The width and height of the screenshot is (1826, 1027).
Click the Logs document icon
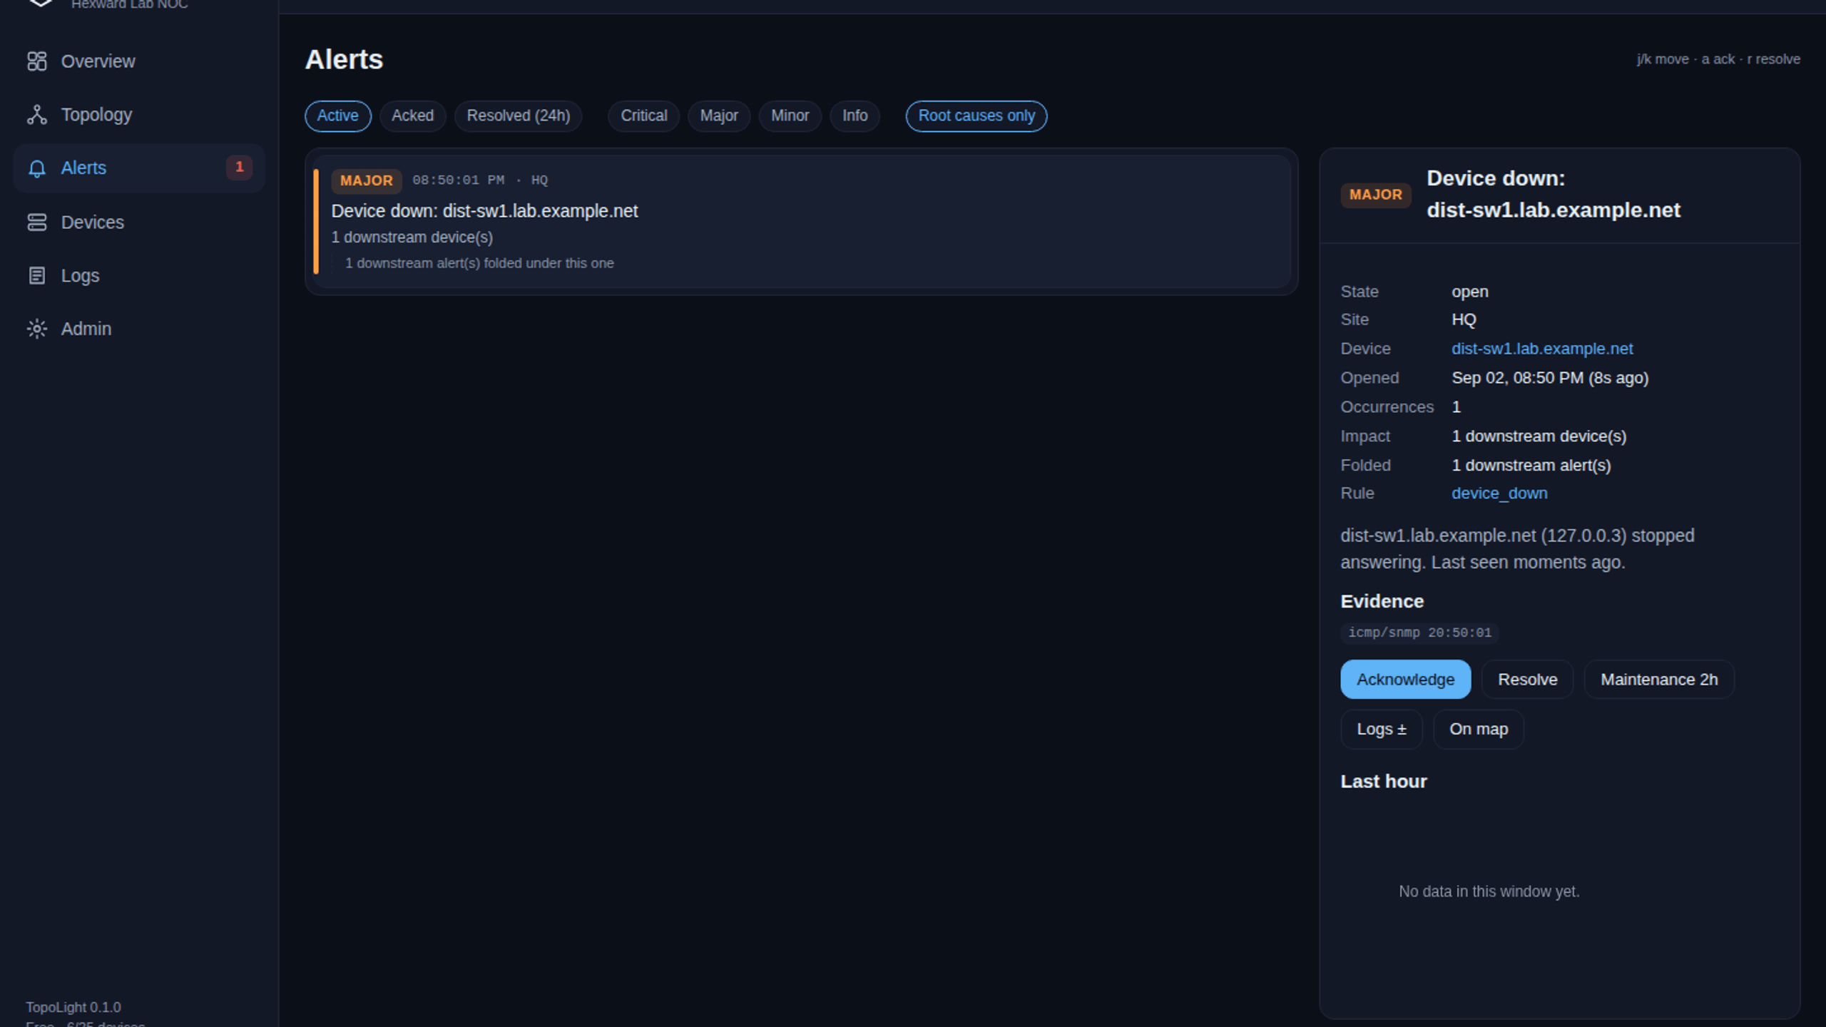point(37,276)
